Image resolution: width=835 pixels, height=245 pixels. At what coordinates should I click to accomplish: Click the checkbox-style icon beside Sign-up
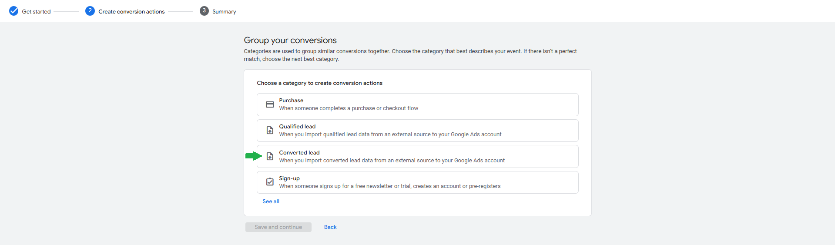[270, 182]
